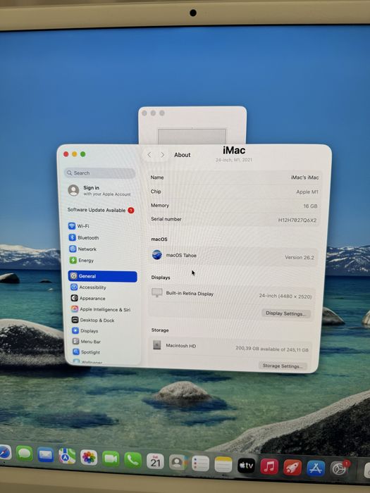Select Displays in the sidebar
The width and height of the screenshot is (370, 493).
[x=85, y=331]
